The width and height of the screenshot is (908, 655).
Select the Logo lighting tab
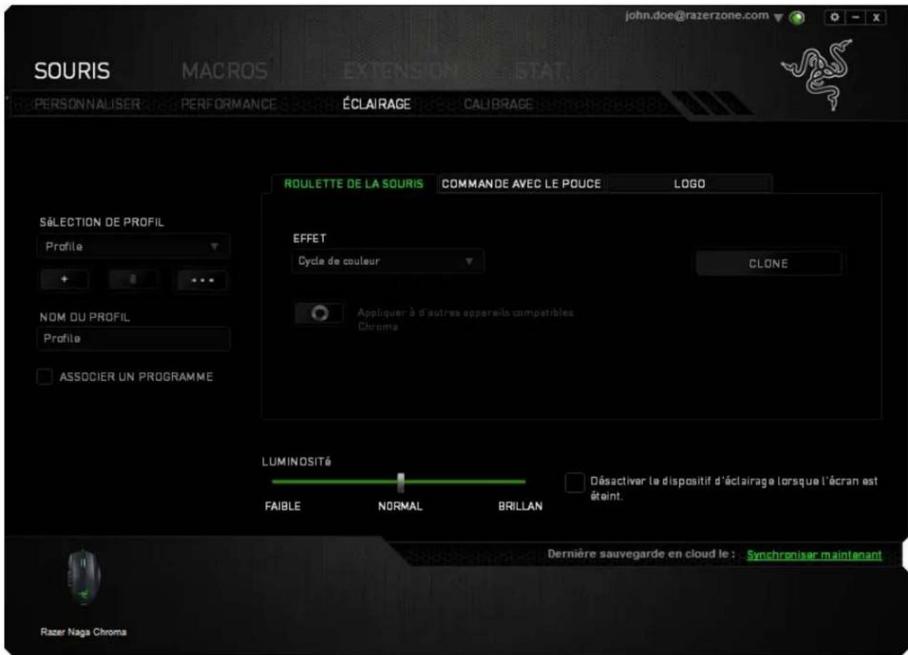[x=690, y=184]
